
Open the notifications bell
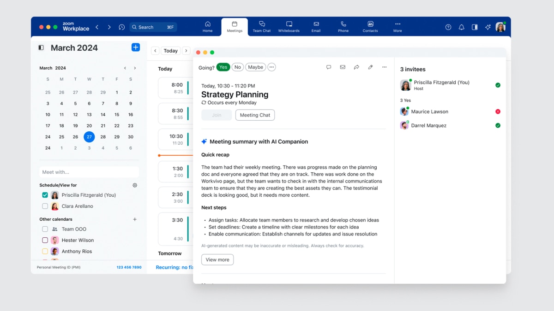click(x=461, y=27)
